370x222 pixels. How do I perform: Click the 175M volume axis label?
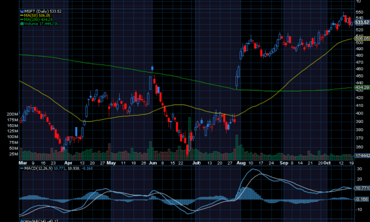tap(12, 120)
